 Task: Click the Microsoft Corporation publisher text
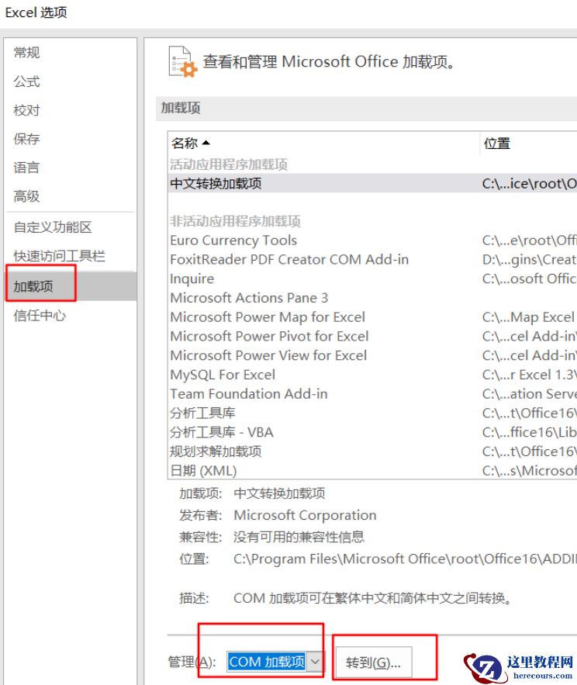(305, 515)
